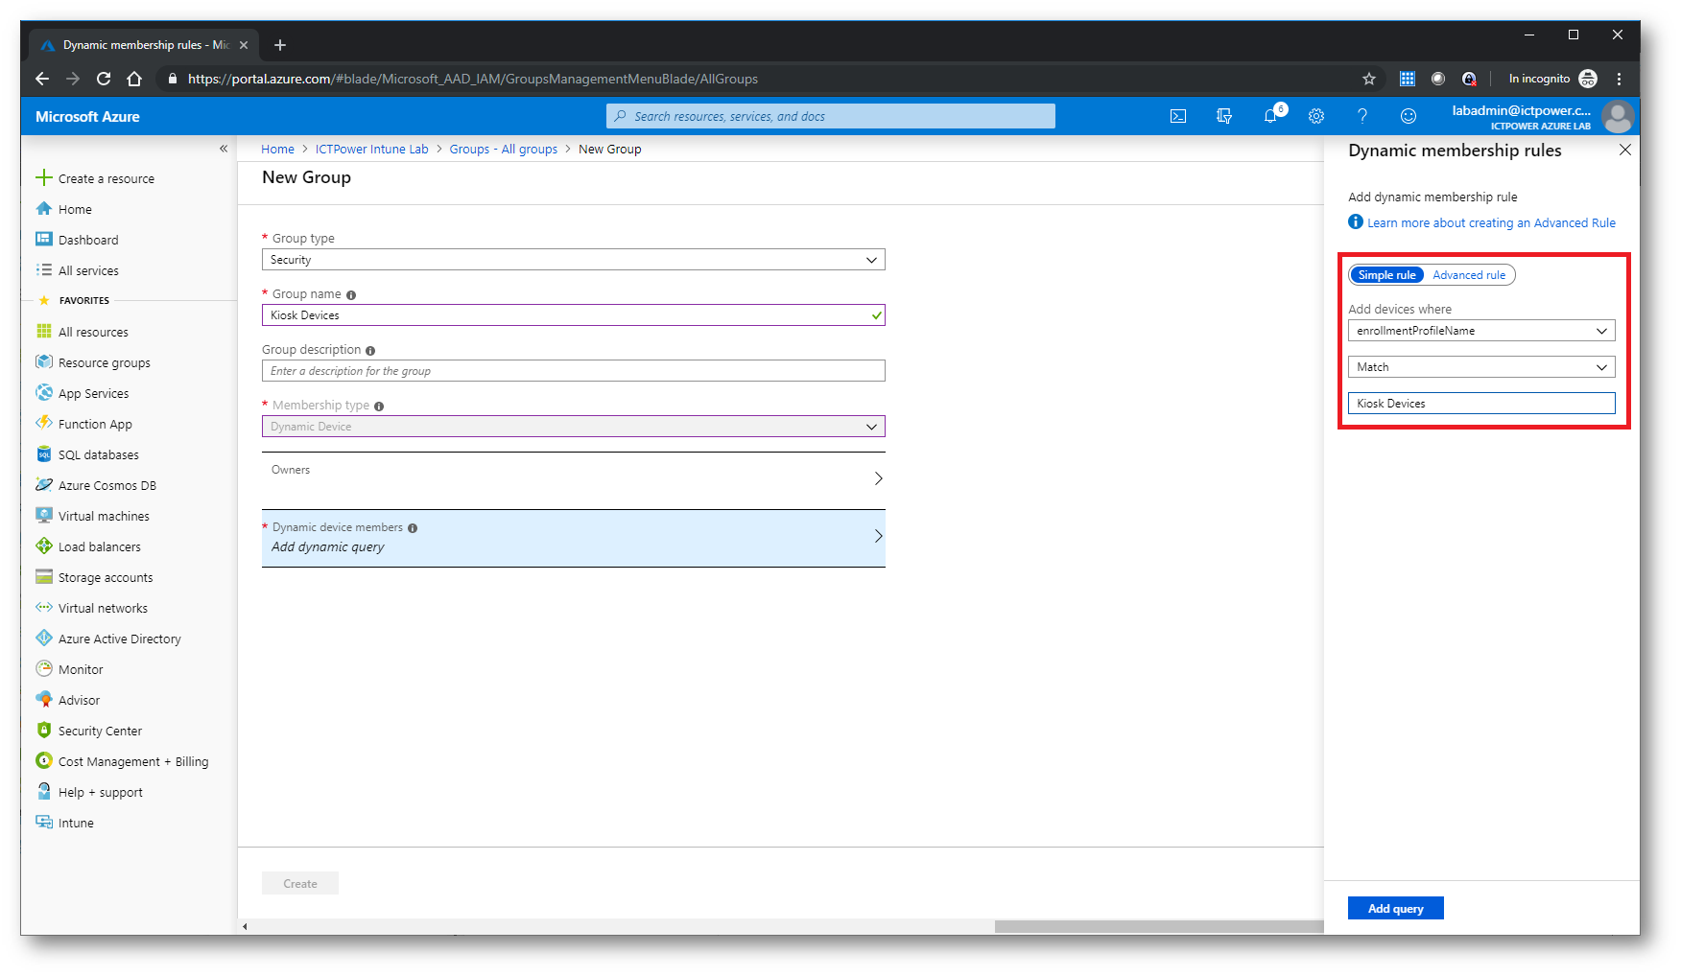Viewport: 1681px width, 976px height.
Task: Open Virtual networks
Action: point(103,608)
